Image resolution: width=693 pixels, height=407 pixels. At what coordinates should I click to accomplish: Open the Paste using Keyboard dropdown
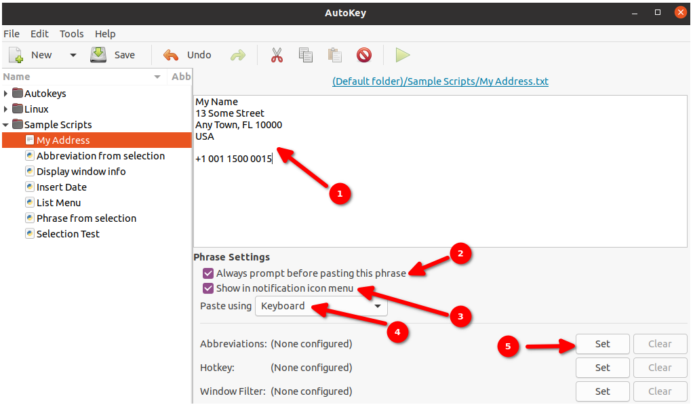[x=321, y=306]
